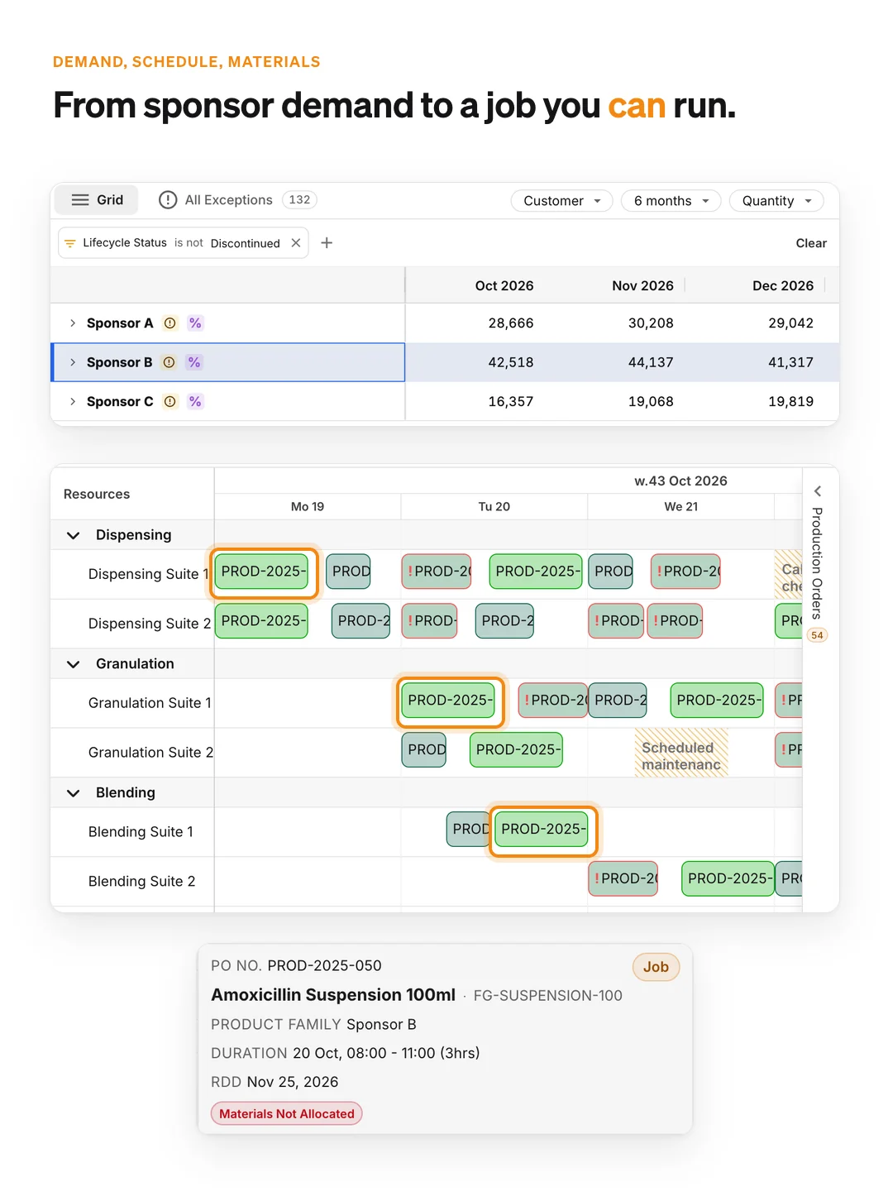
Task: Select the Granulation Suite 2 resource row
Action: click(x=132, y=753)
